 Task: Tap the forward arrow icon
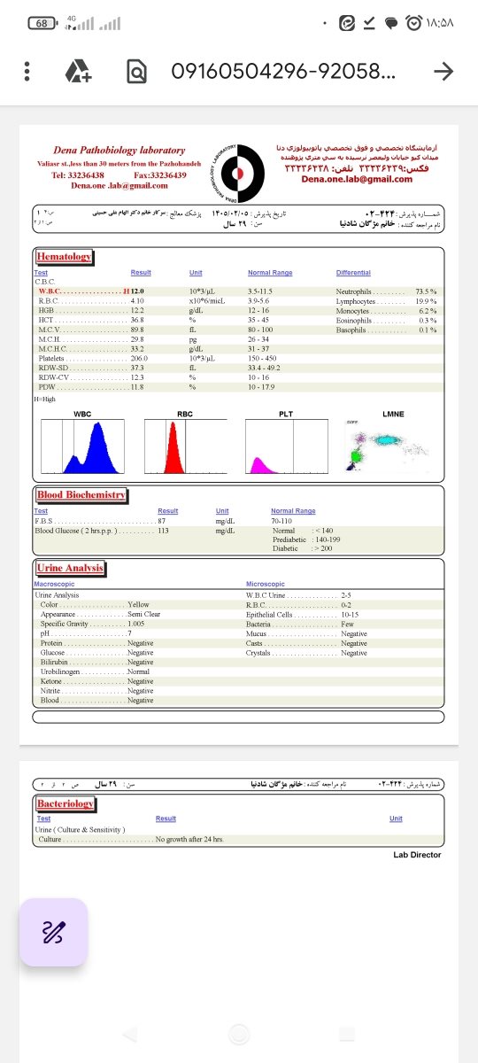click(x=443, y=72)
